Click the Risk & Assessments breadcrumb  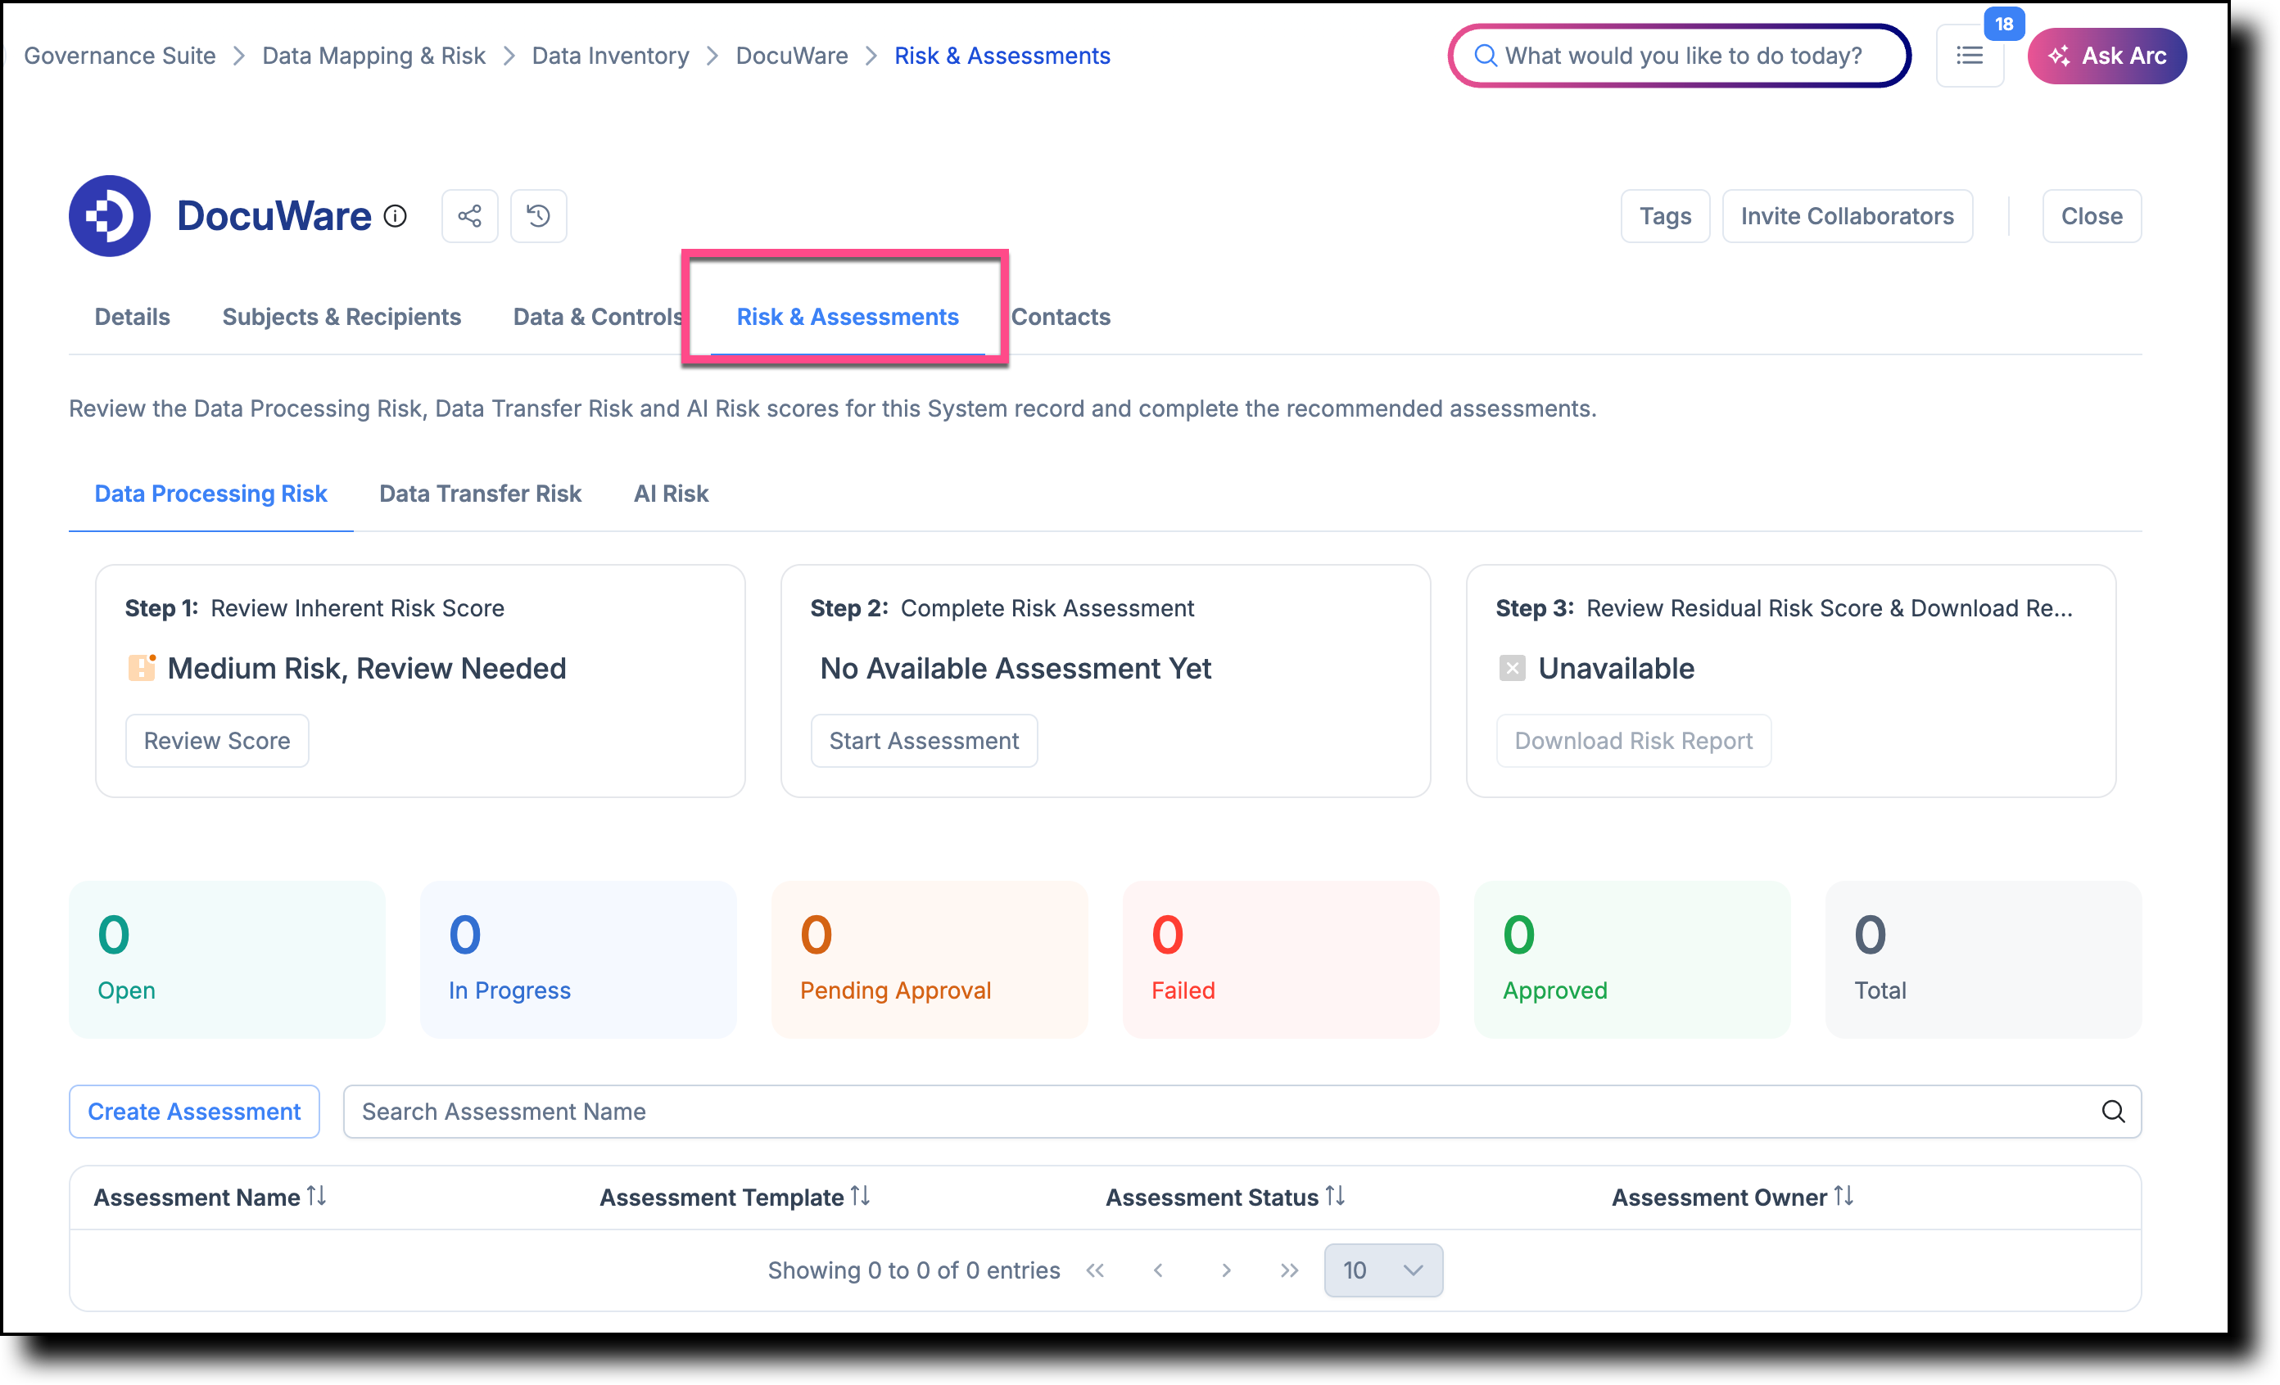pyautogui.click(x=1002, y=56)
